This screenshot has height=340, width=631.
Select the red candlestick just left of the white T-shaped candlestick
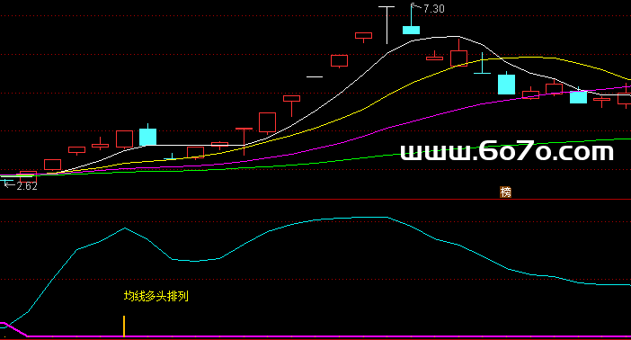point(363,36)
